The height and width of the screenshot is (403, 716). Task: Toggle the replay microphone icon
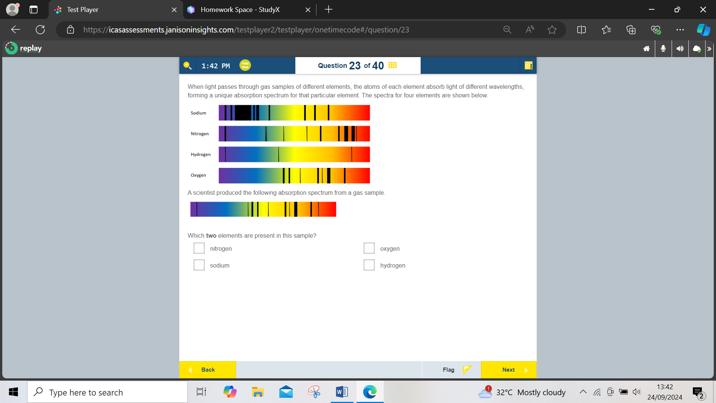pos(663,49)
